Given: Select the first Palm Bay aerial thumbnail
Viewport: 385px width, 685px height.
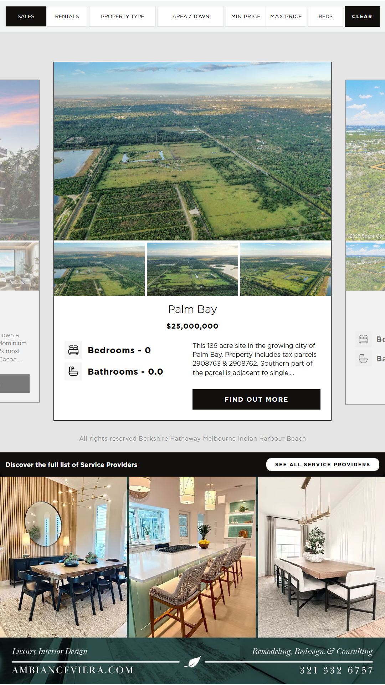Looking at the screenshot, I should click(x=99, y=269).
